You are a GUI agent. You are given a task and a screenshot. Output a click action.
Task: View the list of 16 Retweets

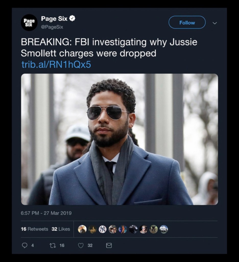(x=34, y=229)
